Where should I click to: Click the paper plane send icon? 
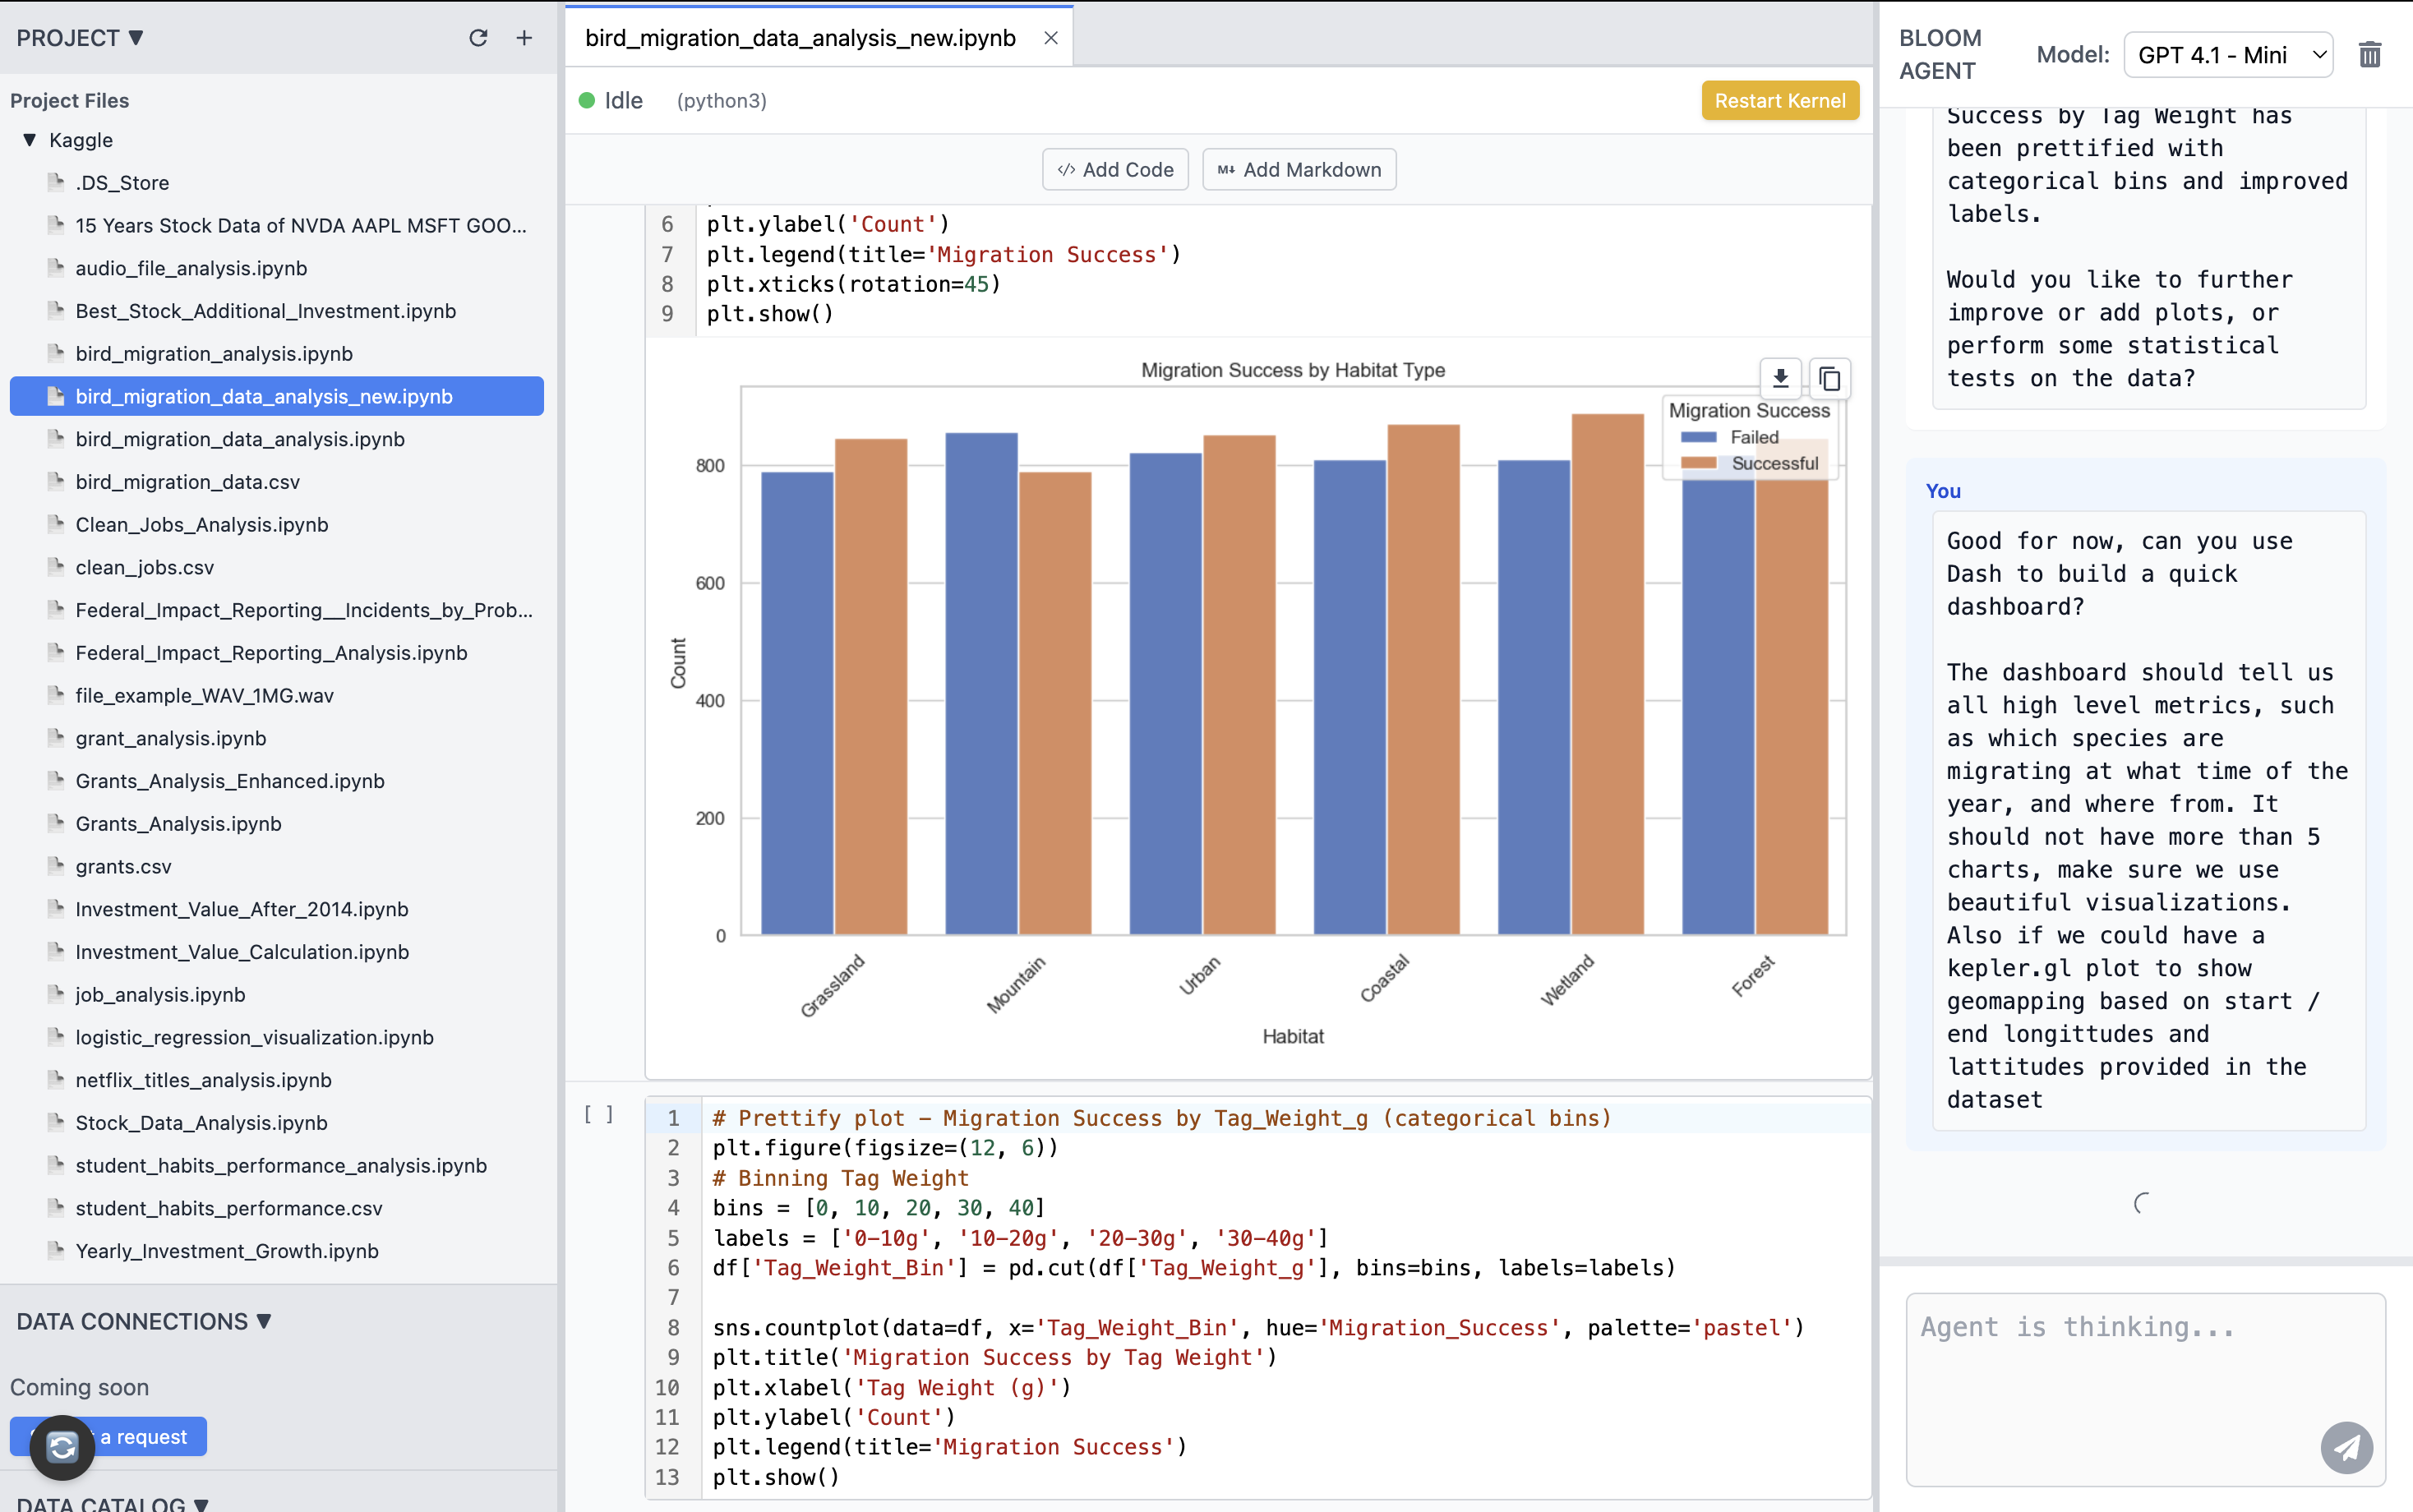tap(2346, 1447)
